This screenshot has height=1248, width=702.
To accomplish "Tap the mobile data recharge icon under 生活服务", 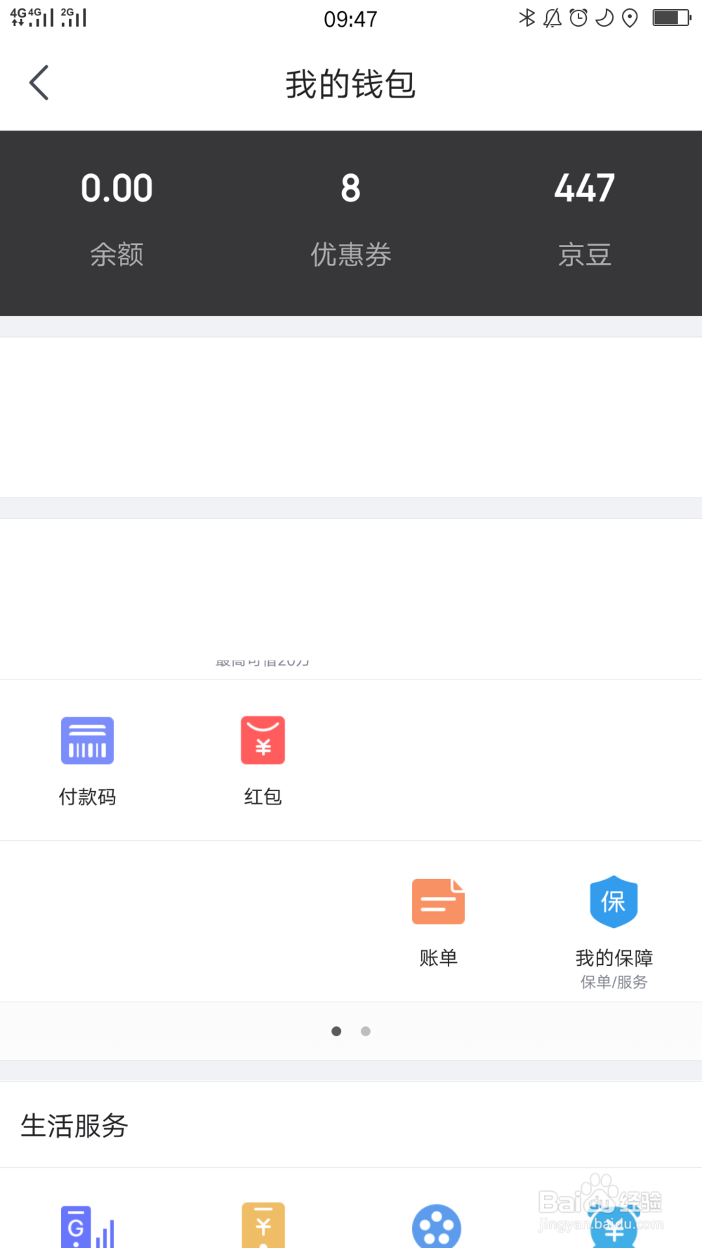I will pos(87,1227).
